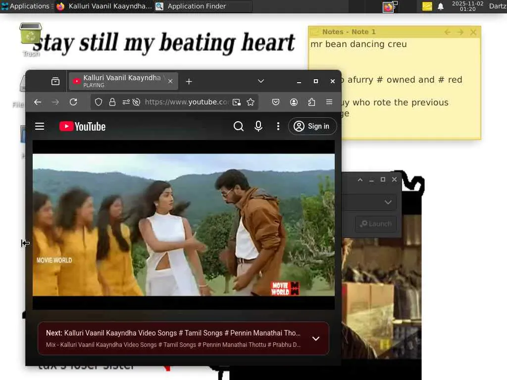The height and width of the screenshot is (380, 507).
Task: Click the playing video frame
Action: point(184,225)
